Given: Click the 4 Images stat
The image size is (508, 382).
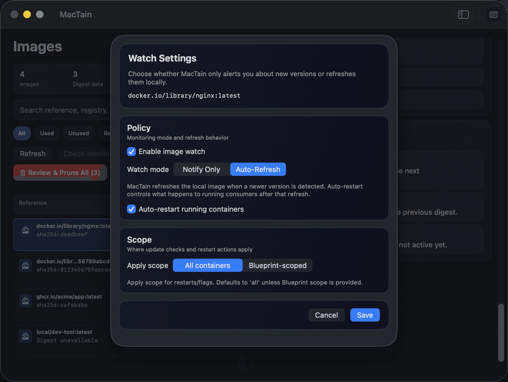Looking at the screenshot, I should (x=29, y=79).
